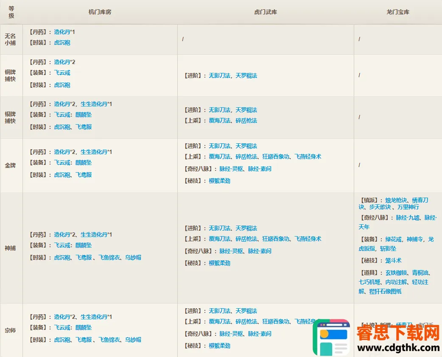Screen dimensions: 442x357
Task: Open 造化丹*1 link in 无名小捕 row
Action: [64, 32]
